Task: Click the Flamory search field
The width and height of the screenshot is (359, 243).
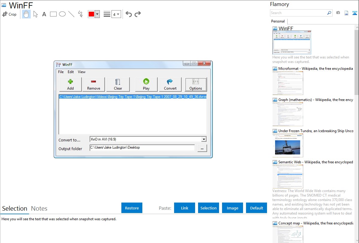Action: pos(298,13)
